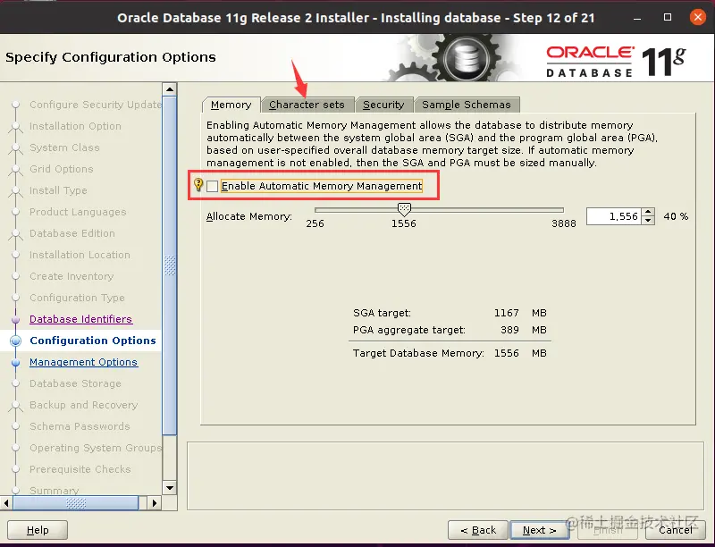This screenshot has width=715, height=547.
Task: Click the 'Database Edition' step text
Action: [x=72, y=233]
